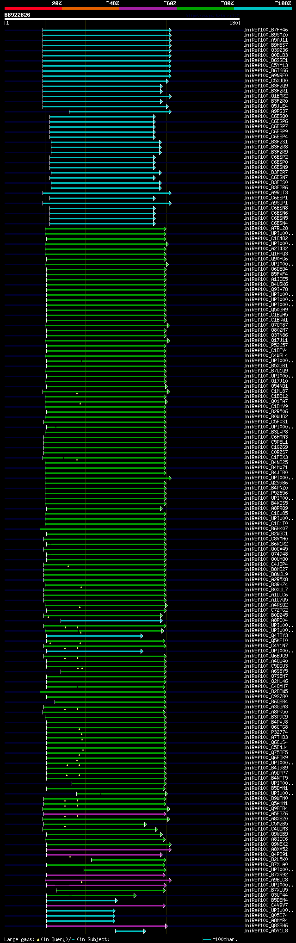Click the =100char. scale legend
The image size is (296, 943).
(221, 939)
